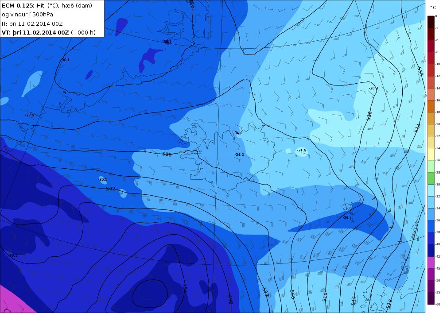This screenshot has width=443, height=313.
Task: Click the temperature value -35.9
Action: (103, 179)
